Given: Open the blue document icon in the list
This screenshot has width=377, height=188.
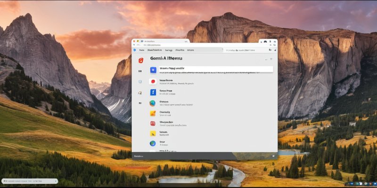Looking at the screenshot, I should point(153,92).
